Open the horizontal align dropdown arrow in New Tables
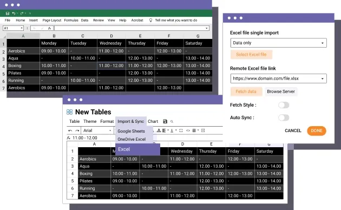This screenshot has height=210, width=341. pos(168,130)
